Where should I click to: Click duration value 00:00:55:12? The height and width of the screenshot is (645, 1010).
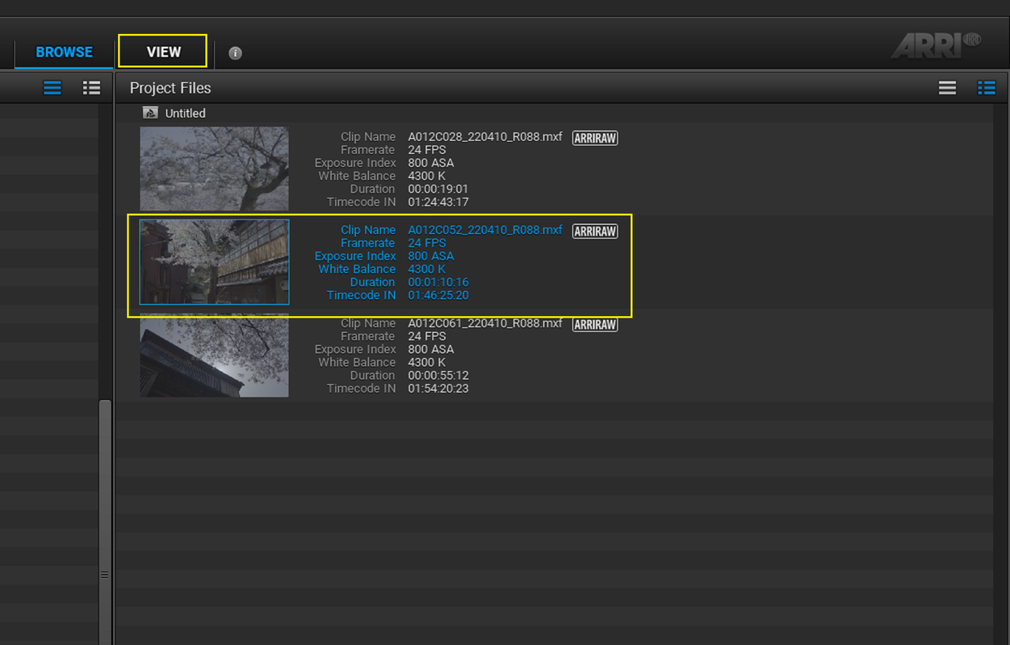point(438,376)
